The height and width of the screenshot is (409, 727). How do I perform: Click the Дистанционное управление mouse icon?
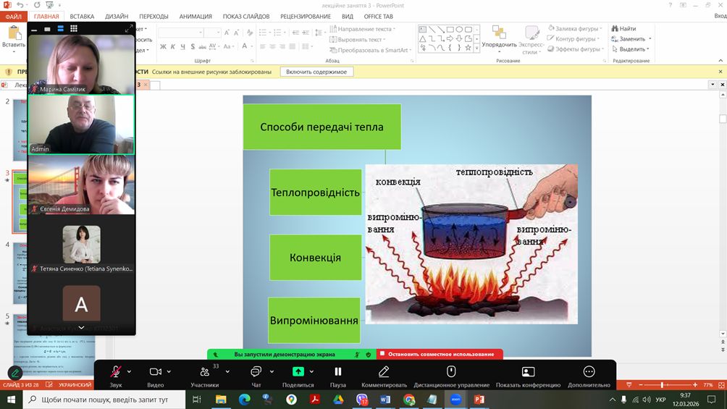point(450,371)
